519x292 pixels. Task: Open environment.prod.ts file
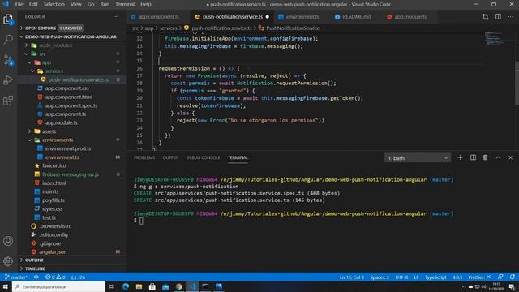(68, 148)
